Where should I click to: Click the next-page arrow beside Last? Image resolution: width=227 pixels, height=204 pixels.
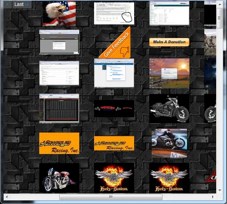tap(7, 4)
